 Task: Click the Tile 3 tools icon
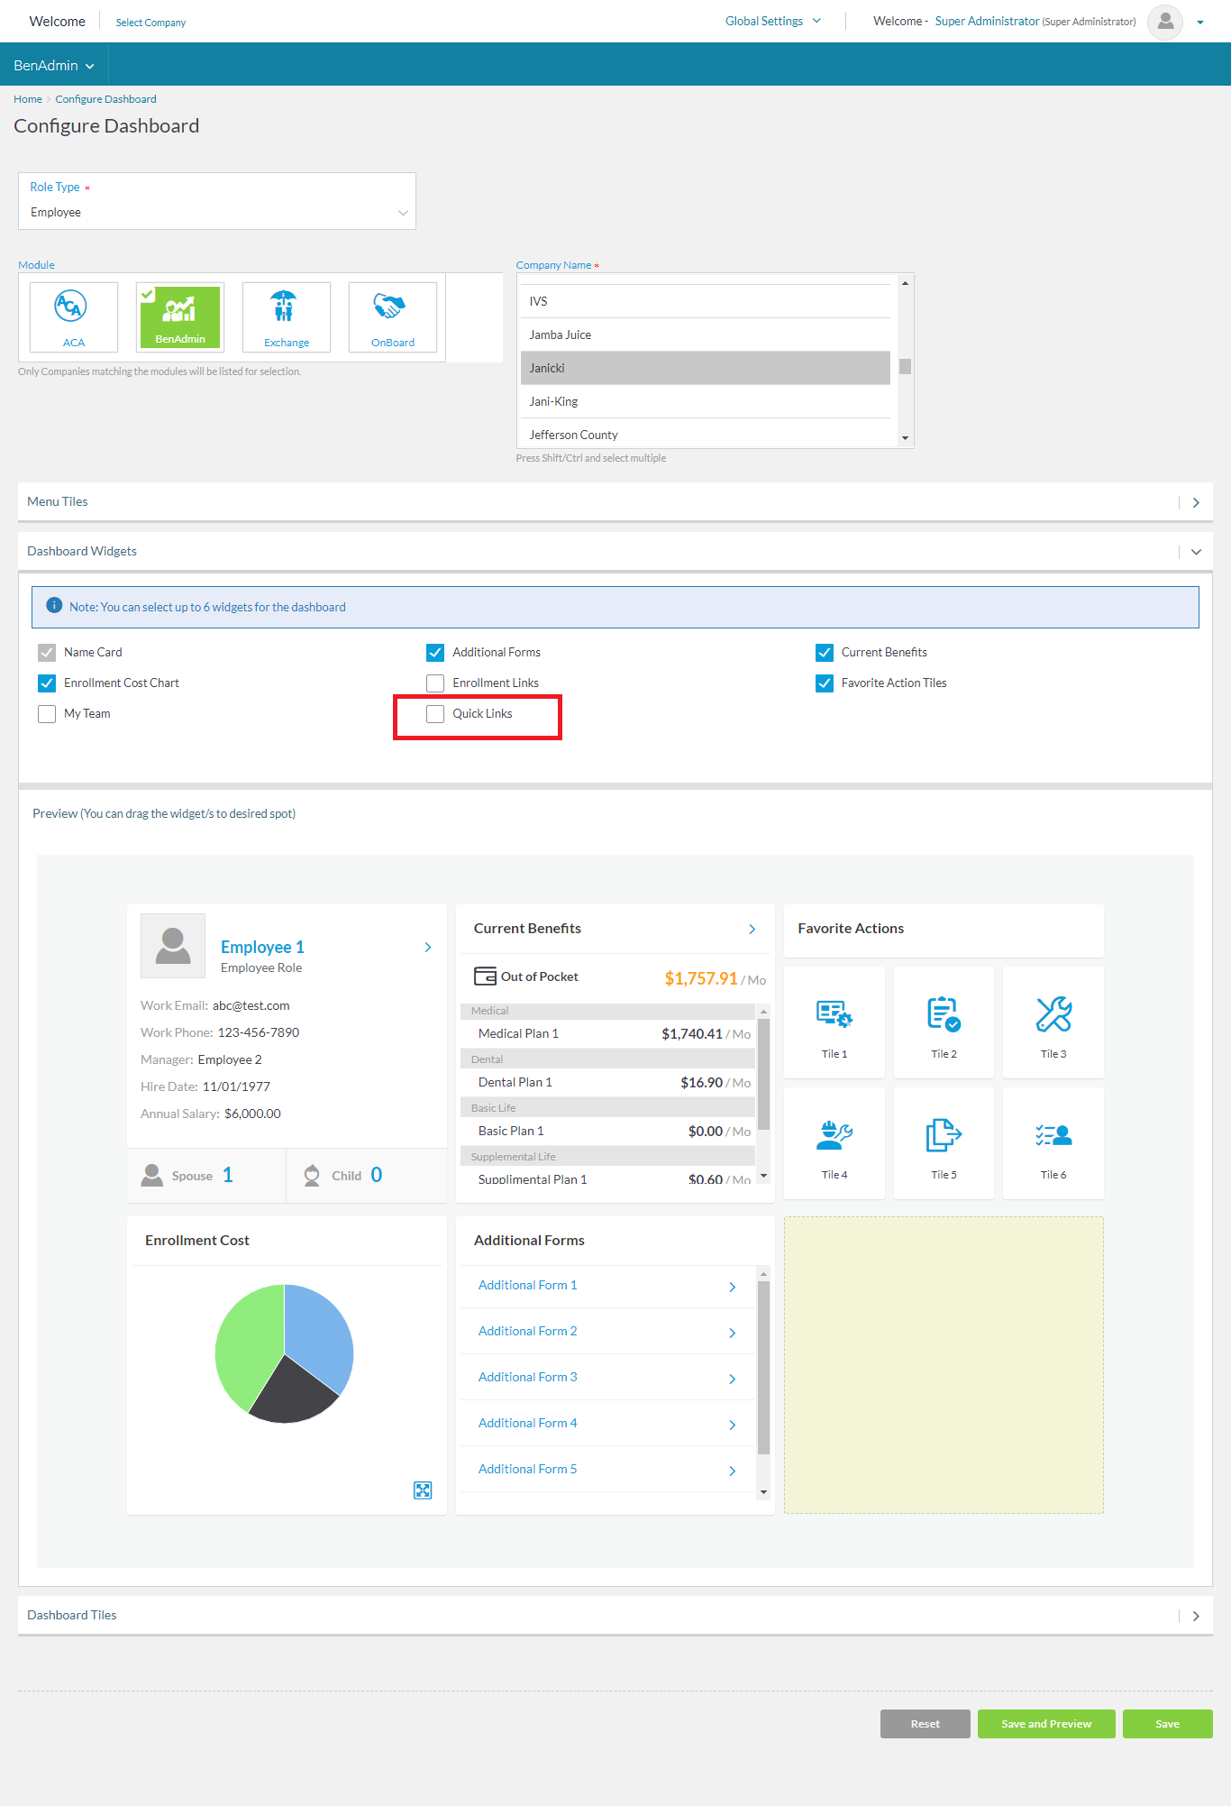pos(1053,1014)
